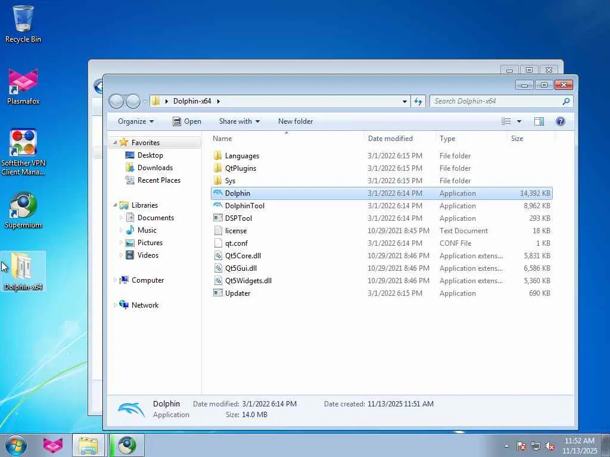Sort by the Name column header
Screen dimensions: 610x457
click(x=288, y=138)
